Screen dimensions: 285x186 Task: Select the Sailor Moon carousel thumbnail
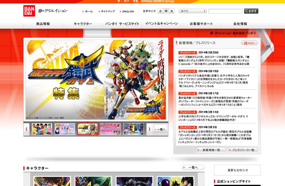65,129
